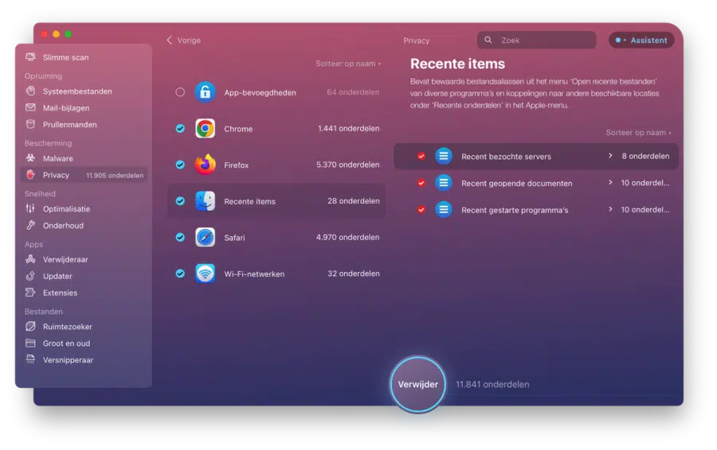
Task: Open the Assistent button
Action: point(641,41)
